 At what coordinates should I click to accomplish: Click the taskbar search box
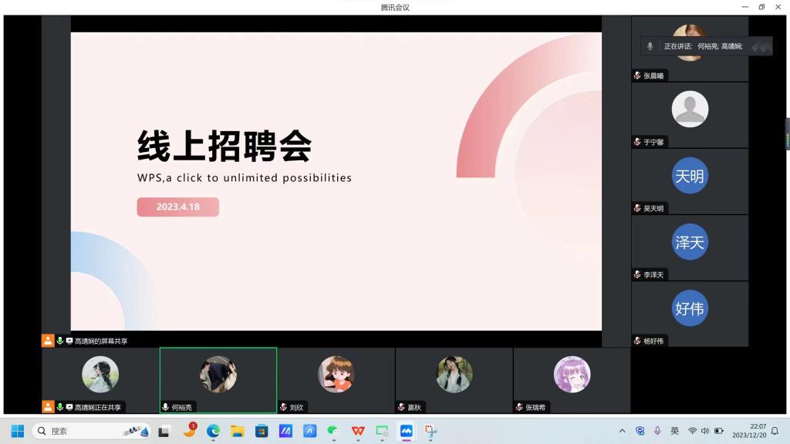click(x=91, y=431)
